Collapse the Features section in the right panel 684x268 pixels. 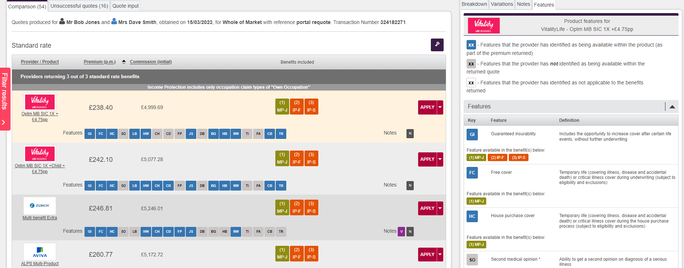(x=672, y=107)
